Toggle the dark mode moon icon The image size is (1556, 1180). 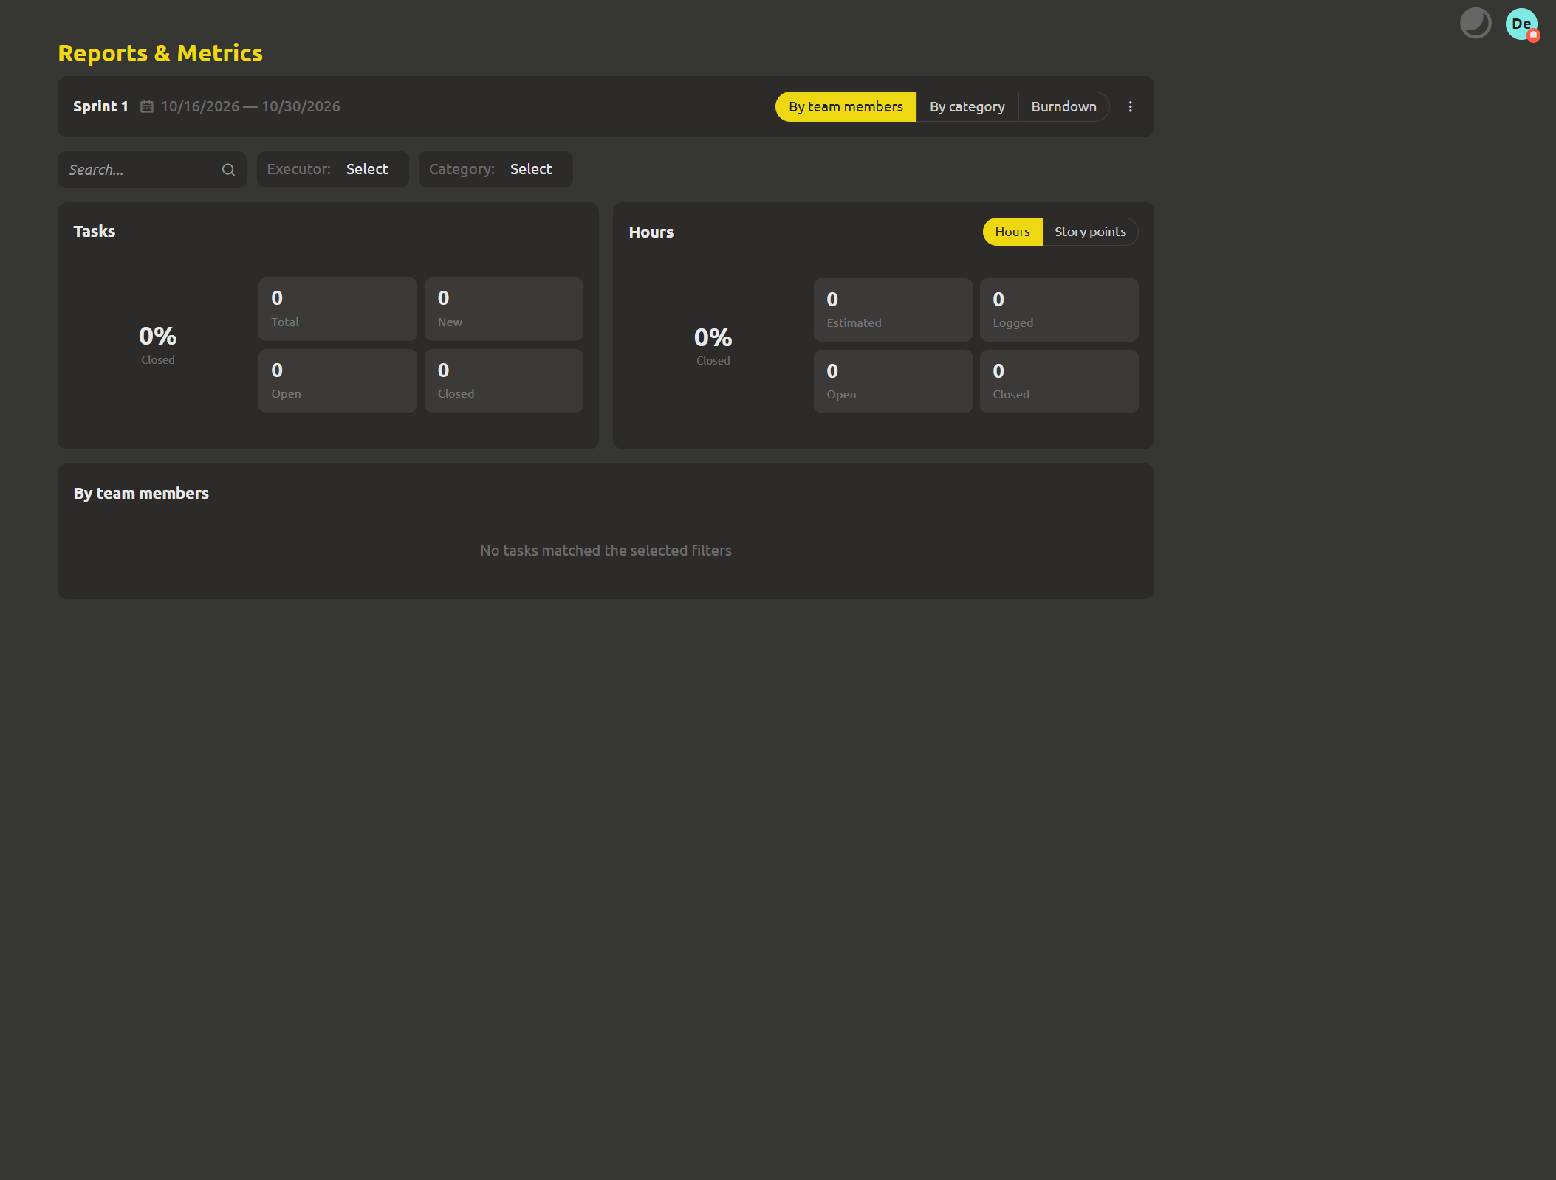coord(1475,23)
